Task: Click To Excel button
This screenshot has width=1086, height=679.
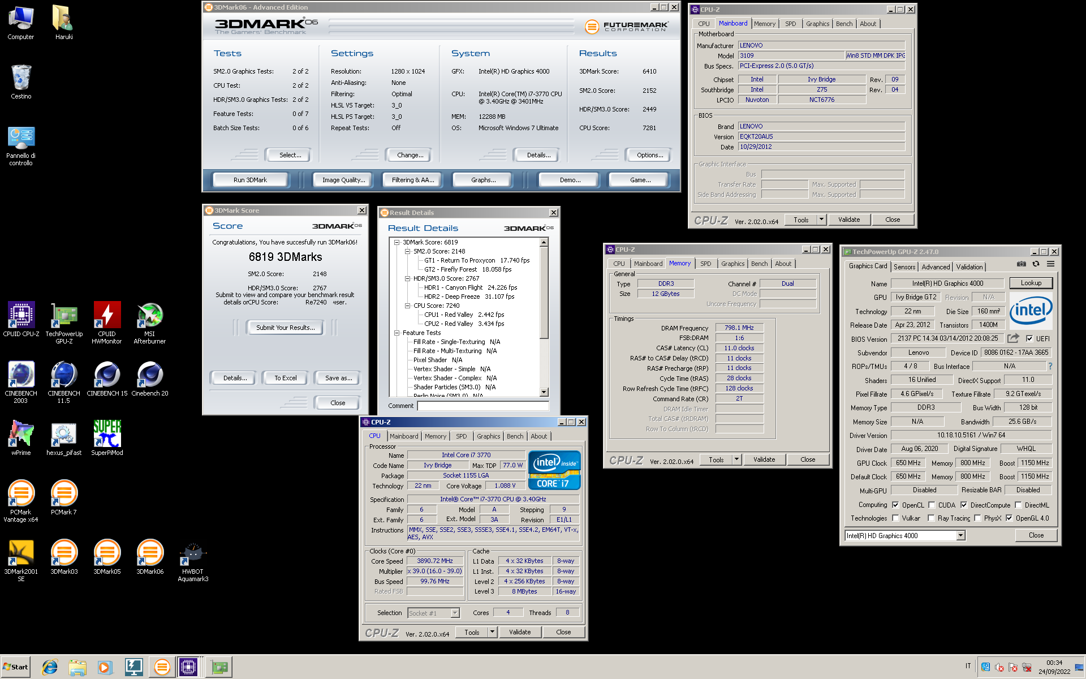Action: [x=285, y=378]
